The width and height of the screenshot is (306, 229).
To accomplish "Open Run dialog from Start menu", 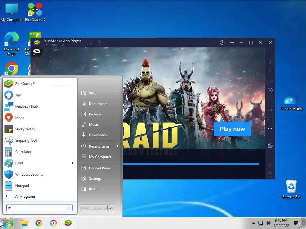I will click(x=100, y=189).
